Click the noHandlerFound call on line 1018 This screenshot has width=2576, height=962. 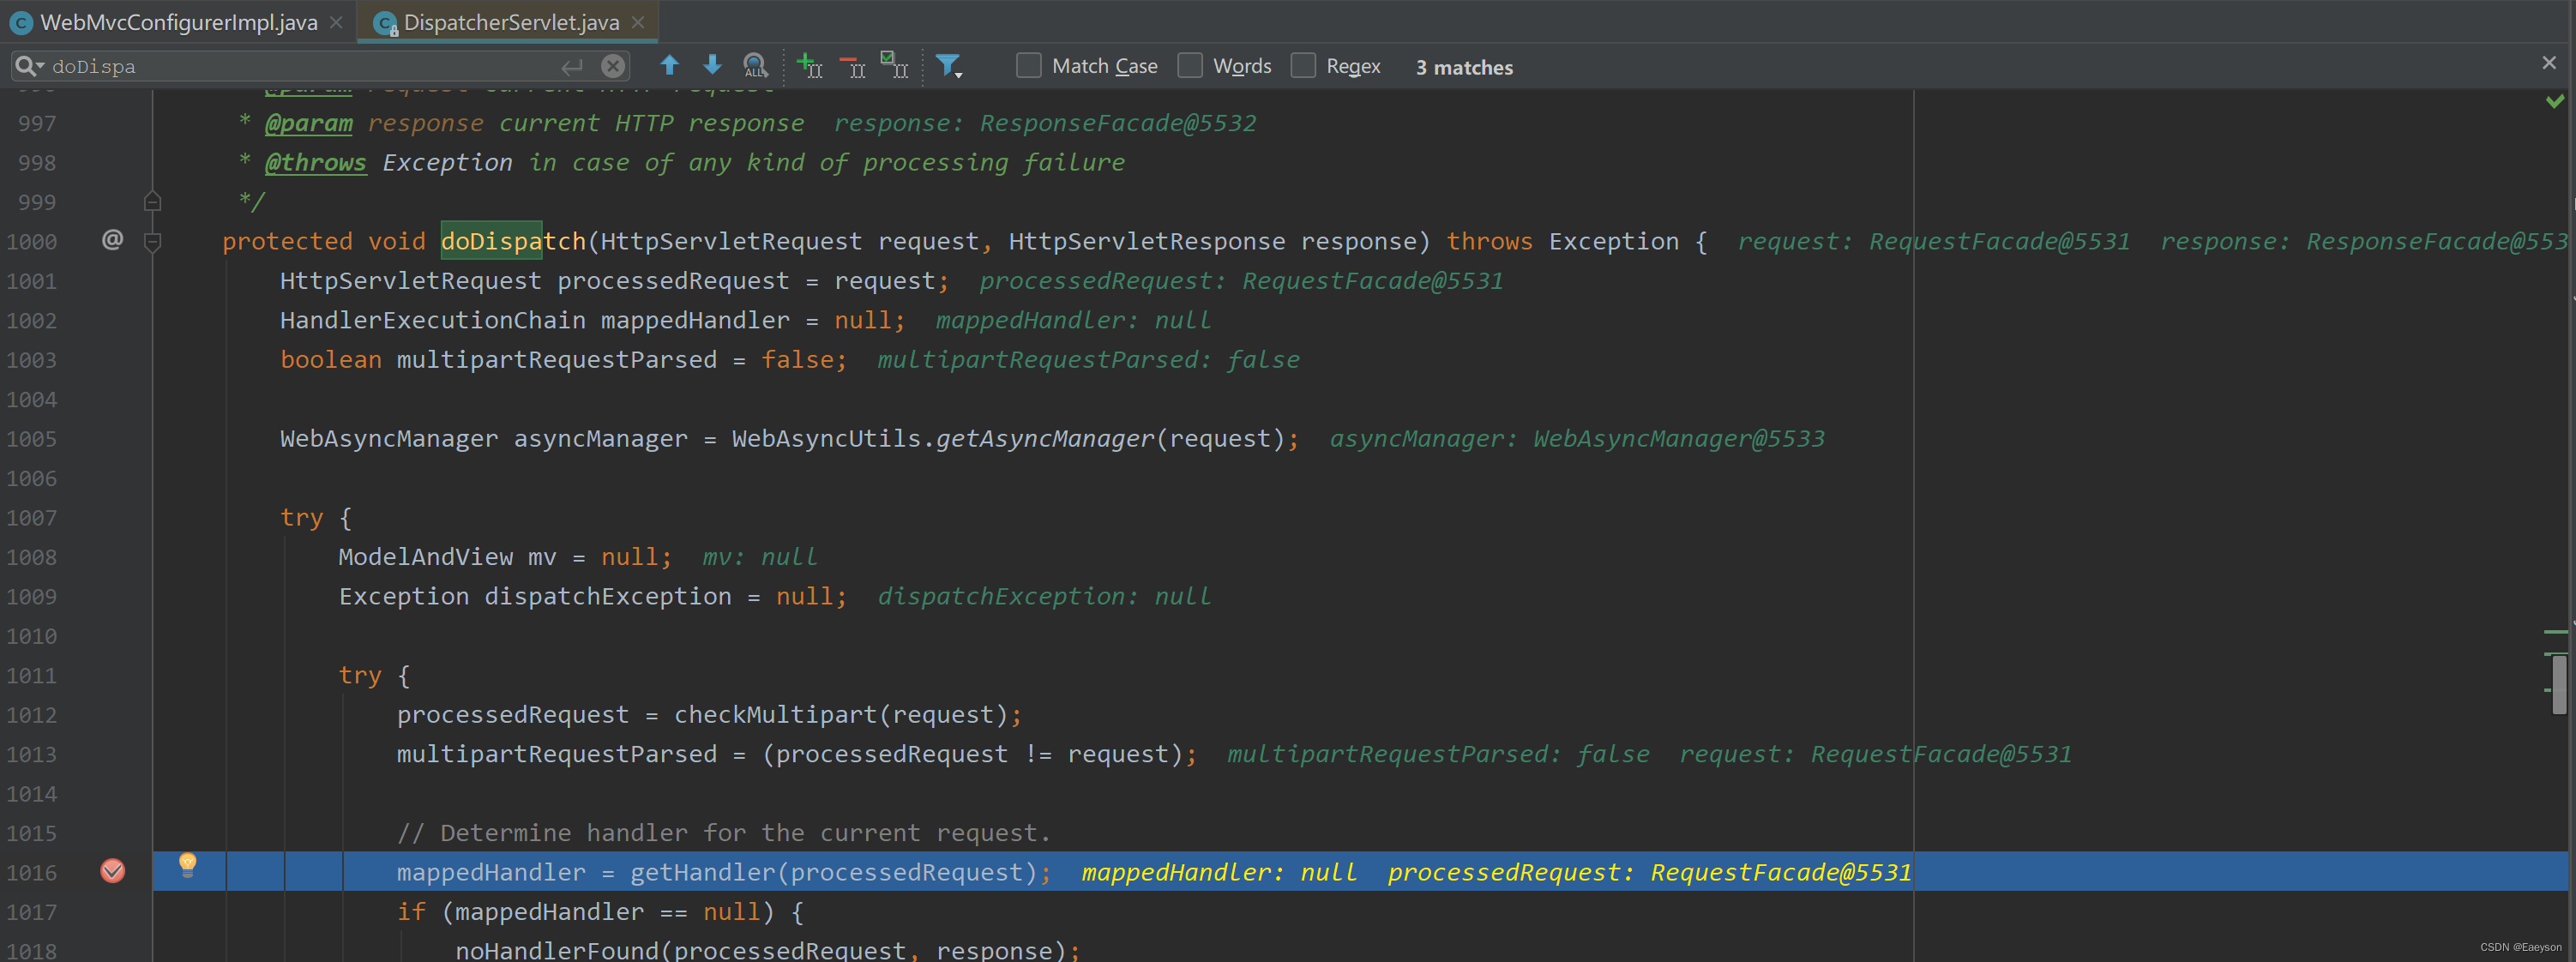[x=557, y=949]
